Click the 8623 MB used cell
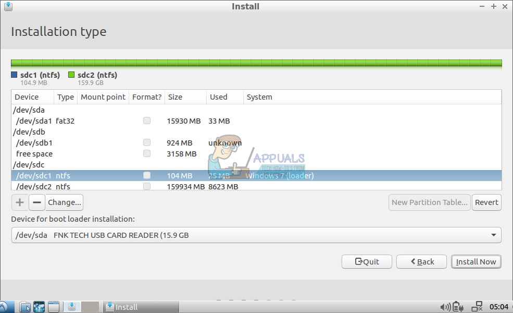This screenshot has width=513, height=313. click(x=223, y=186)
